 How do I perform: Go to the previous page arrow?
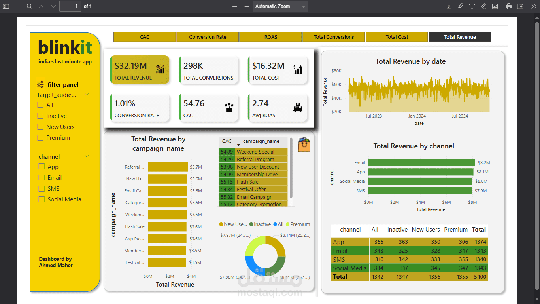42,6
